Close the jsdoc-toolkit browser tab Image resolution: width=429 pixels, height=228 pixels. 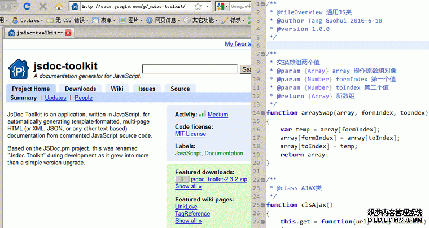68,33
